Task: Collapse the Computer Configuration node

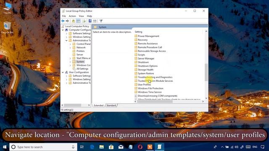Action: (63, 30)
